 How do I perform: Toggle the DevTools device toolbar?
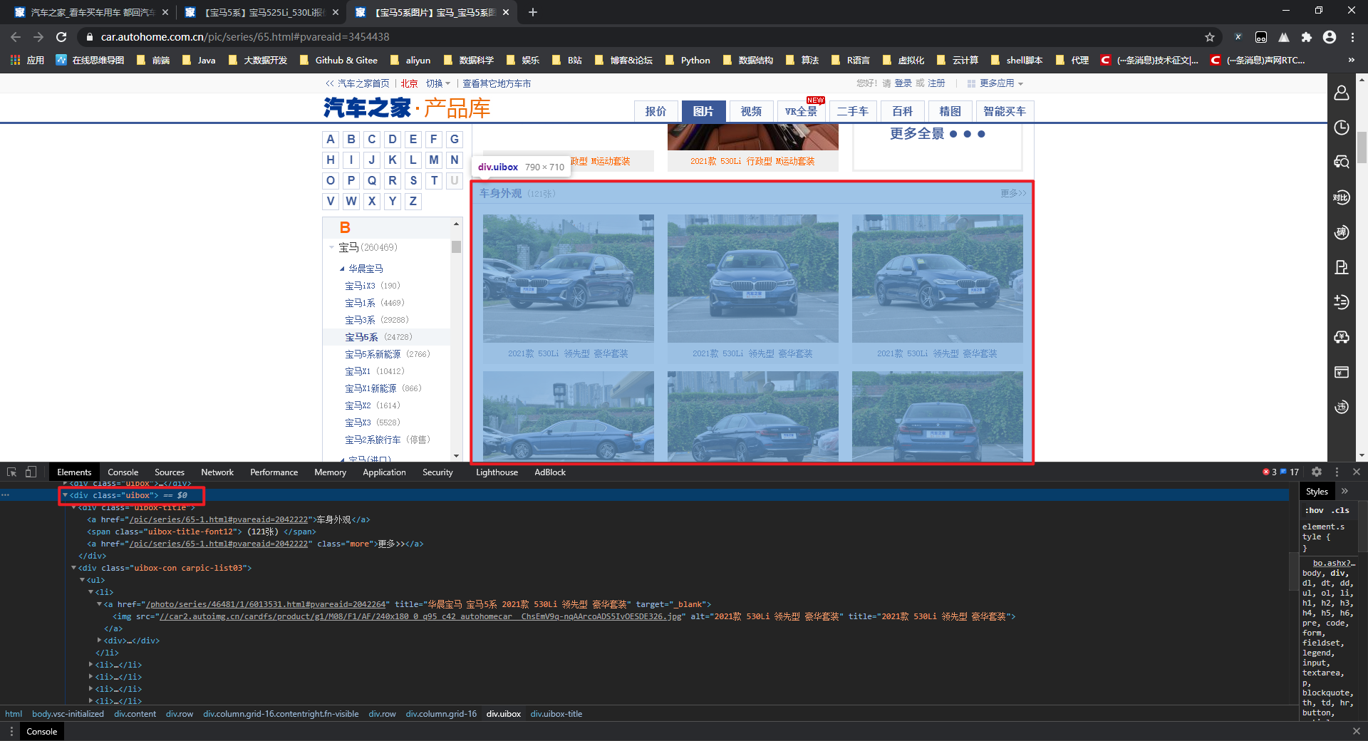coord(31,472)
